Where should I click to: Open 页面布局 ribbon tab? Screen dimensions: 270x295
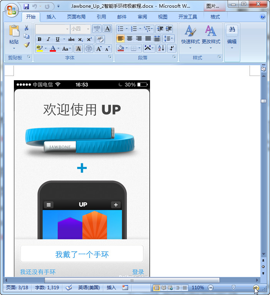pyautogui.click(x=76, y=17)
